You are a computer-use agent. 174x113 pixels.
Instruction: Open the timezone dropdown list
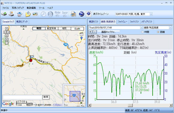coord(151,14)
